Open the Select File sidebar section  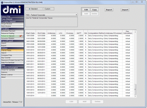click(x=12, y=17)
